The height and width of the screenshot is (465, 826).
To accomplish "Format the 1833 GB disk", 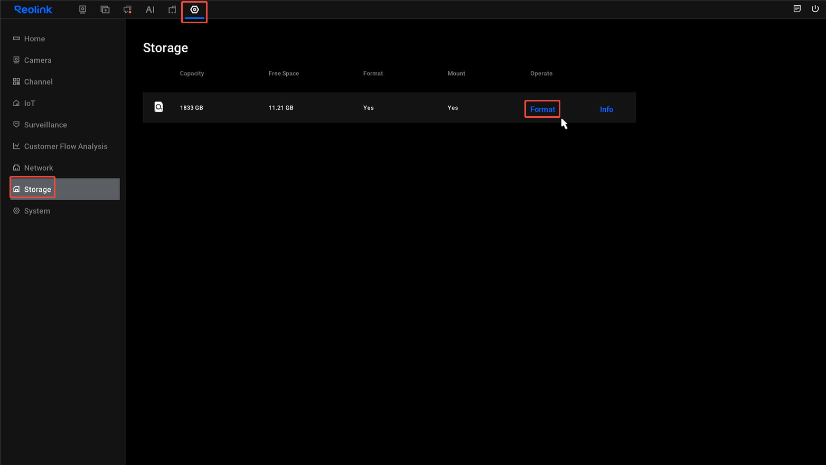I will coord(542,109).
